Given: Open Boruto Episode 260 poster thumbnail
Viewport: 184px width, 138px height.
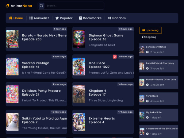Looking at the screenshot, I should pos(12,39).
